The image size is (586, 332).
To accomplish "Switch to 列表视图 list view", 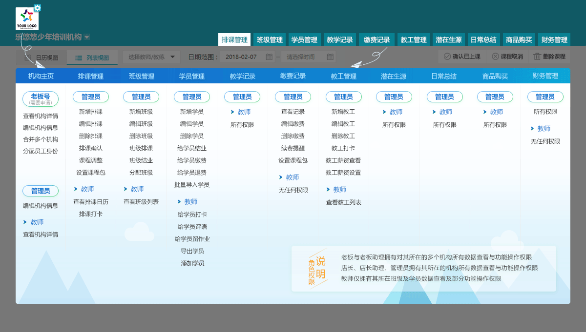I will coord(92,58).
